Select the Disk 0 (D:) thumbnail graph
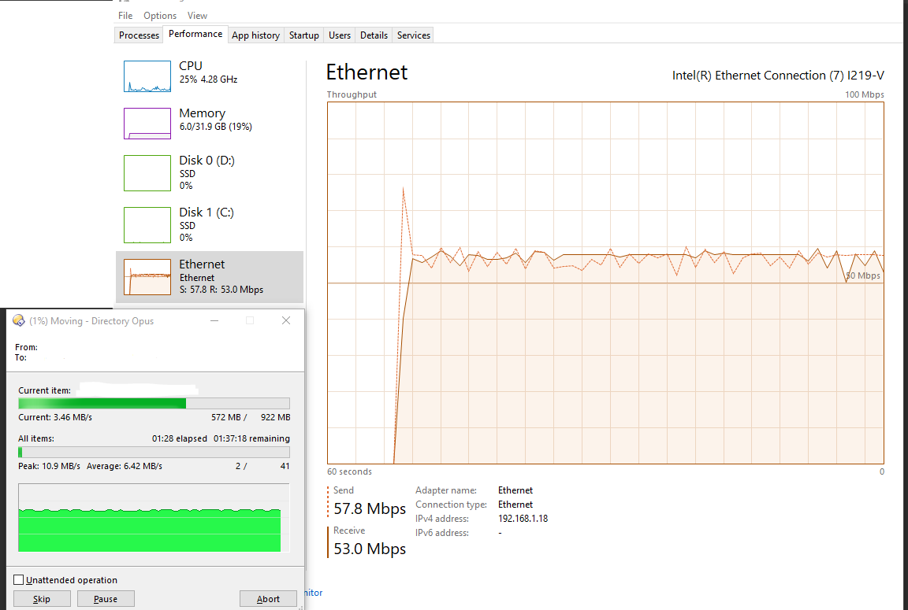 (147, 173)
